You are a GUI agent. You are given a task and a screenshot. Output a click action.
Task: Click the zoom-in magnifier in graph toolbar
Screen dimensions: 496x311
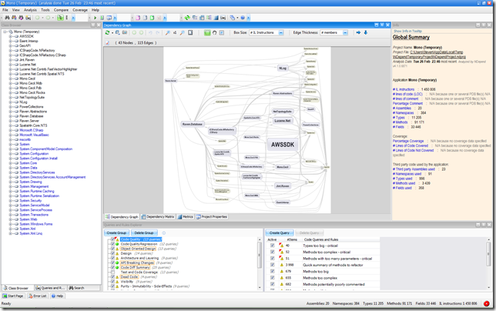coord(168,32)
